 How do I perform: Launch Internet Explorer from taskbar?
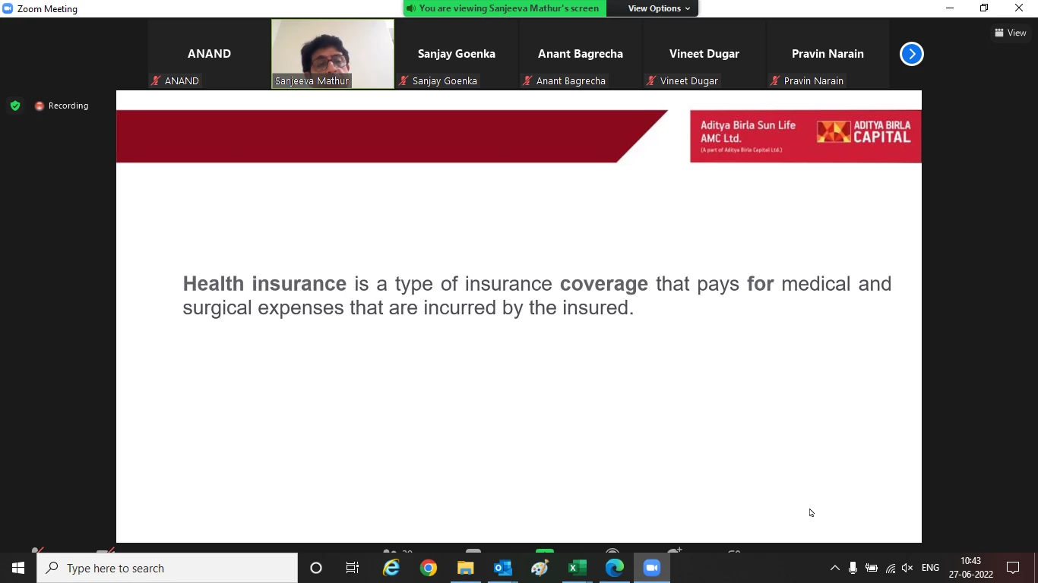click(x=391, y=568)
